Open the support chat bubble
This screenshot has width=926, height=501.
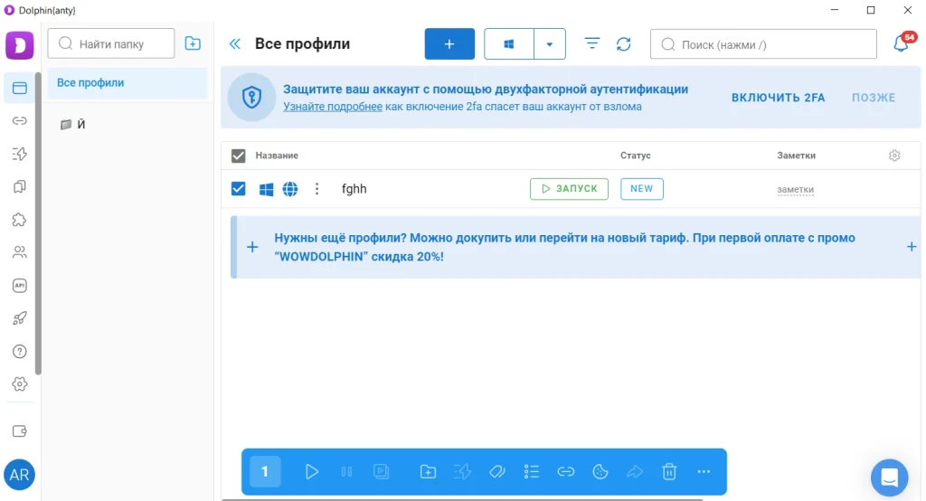click(x=890, y=477)
